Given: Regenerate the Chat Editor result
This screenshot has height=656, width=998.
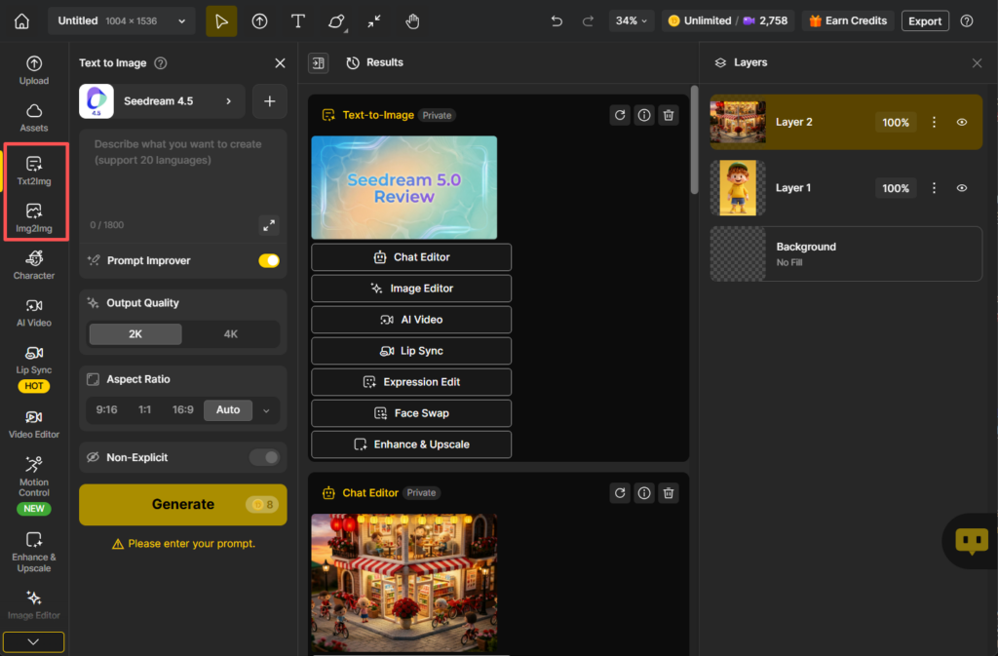Looking at the screenshot, I should point(620,493).
